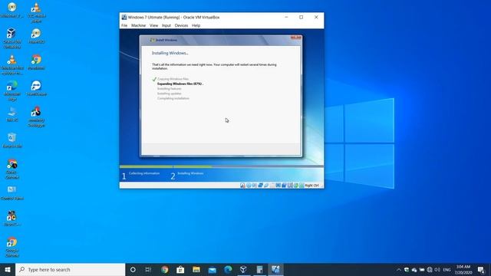
Task: Click the VirtualBox window title bar icon
Action: [x=124, y=17]
